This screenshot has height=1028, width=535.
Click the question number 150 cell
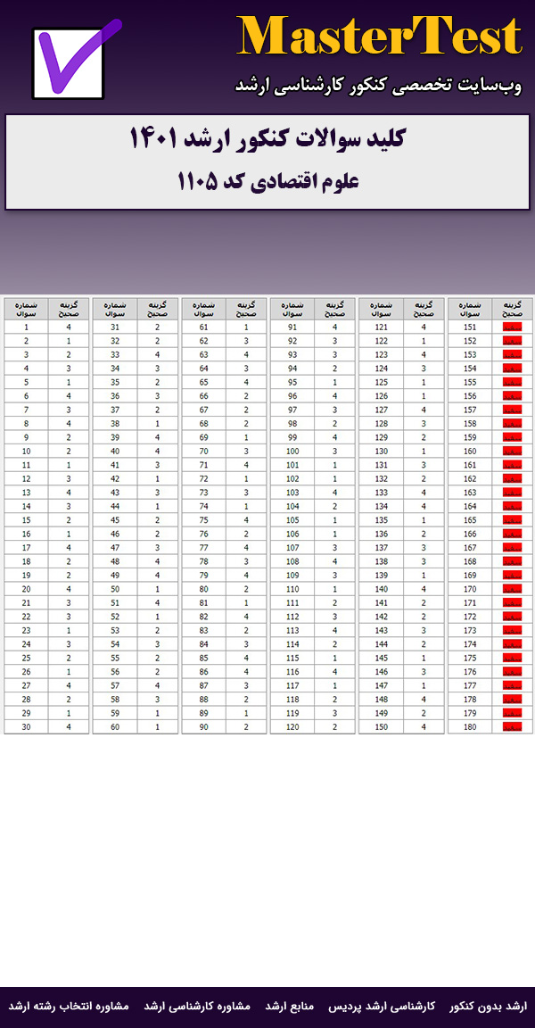(x=381, y=726)
